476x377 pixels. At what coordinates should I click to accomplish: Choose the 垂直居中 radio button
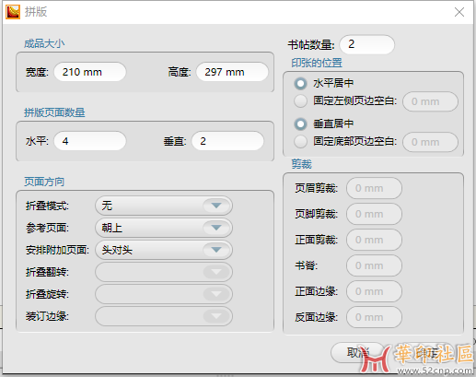(300, 124)
